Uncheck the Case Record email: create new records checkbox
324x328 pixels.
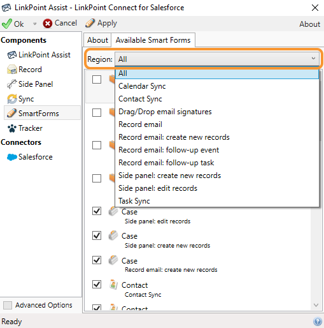point(97,260)
